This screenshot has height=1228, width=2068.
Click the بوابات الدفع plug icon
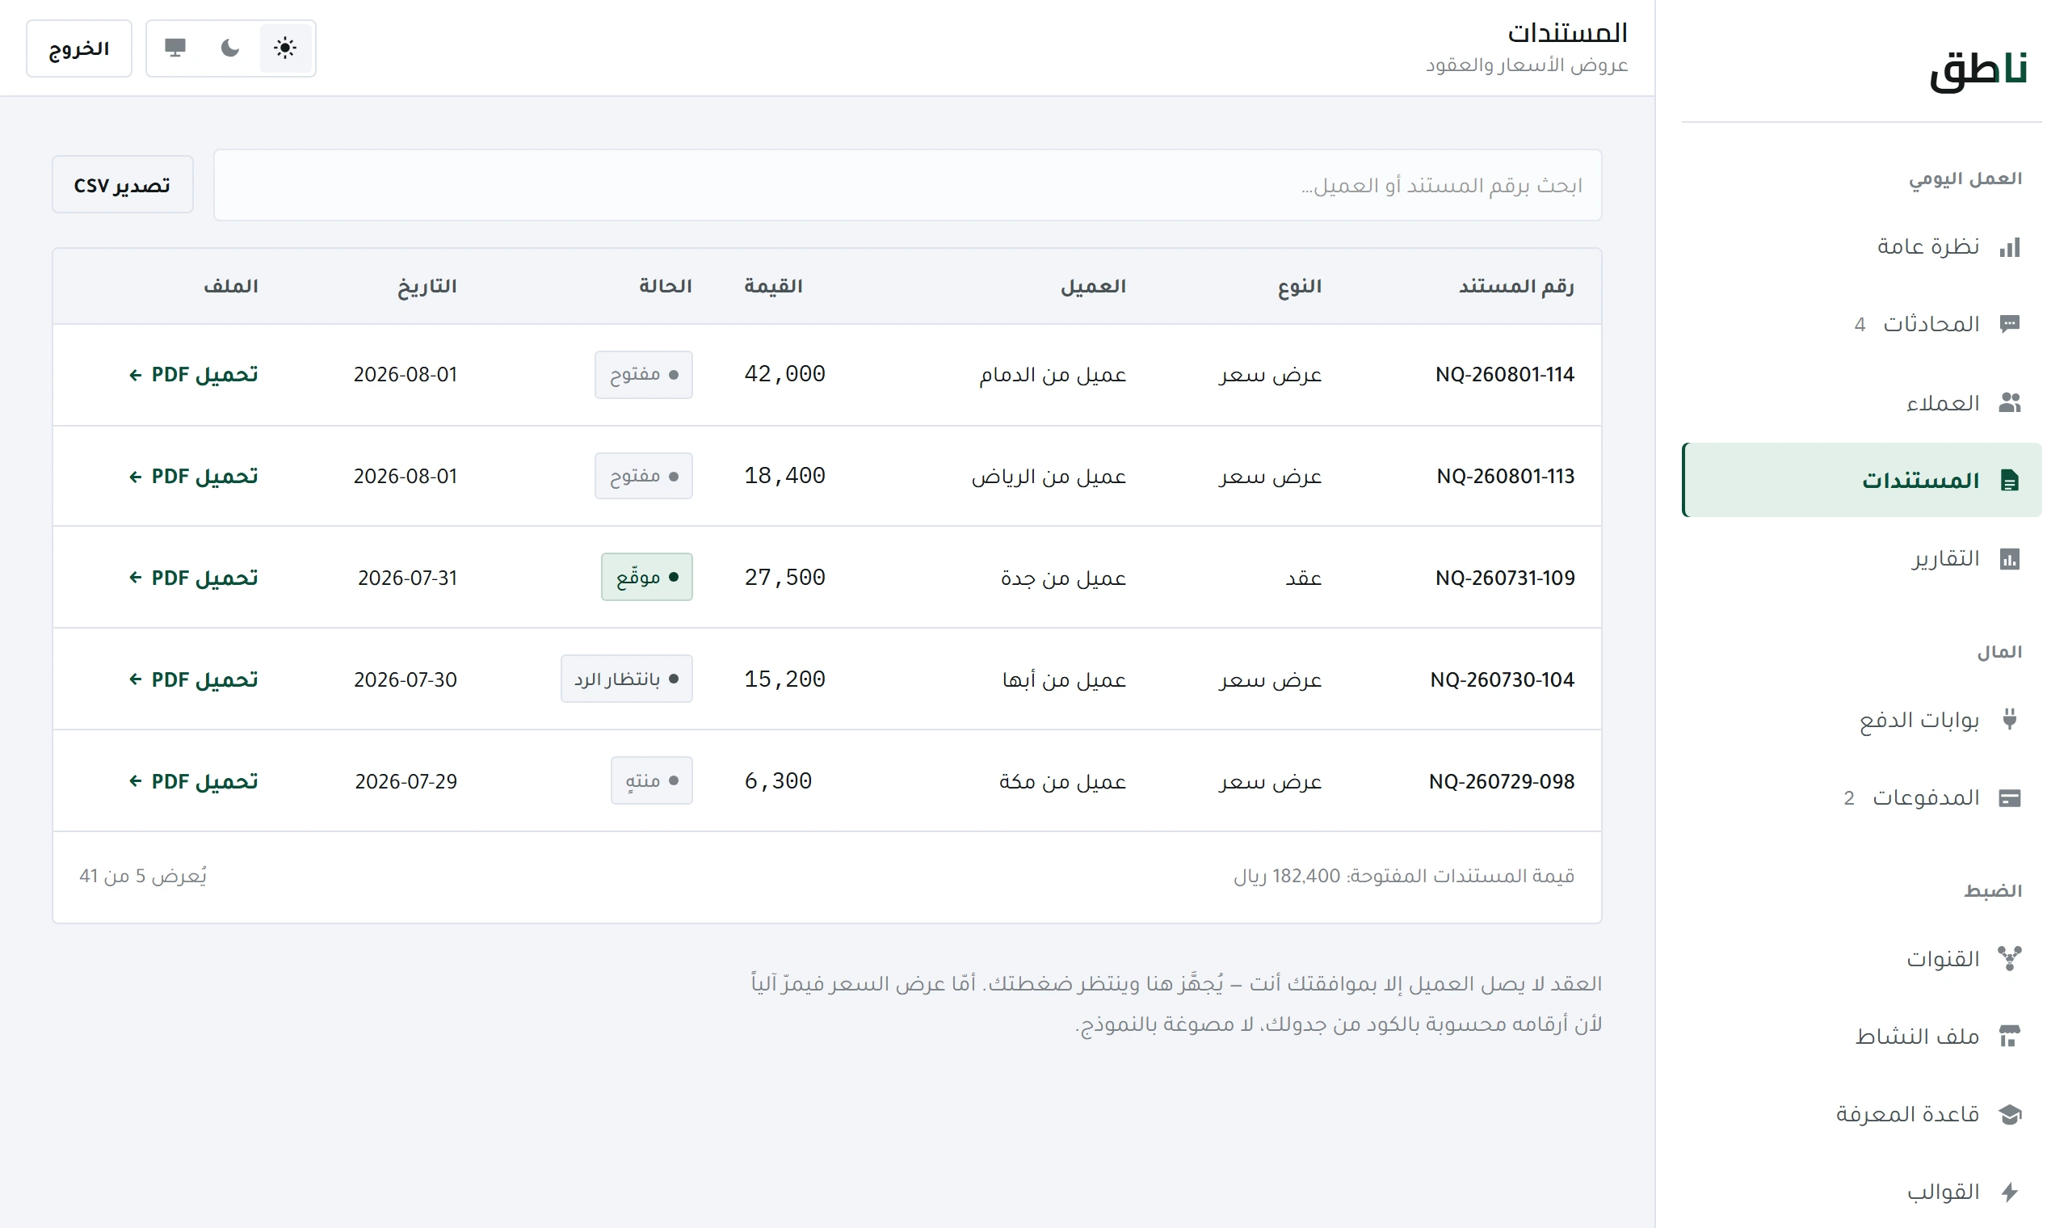(x=2009, y=719)
